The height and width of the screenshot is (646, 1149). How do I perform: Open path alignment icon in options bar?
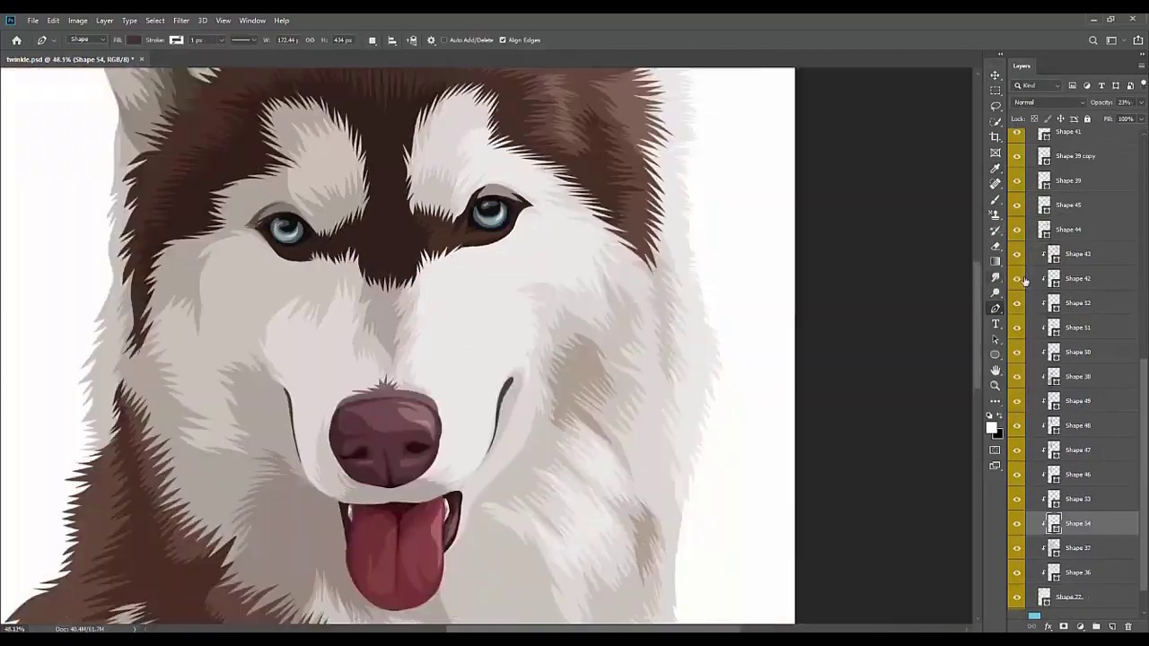392,40
